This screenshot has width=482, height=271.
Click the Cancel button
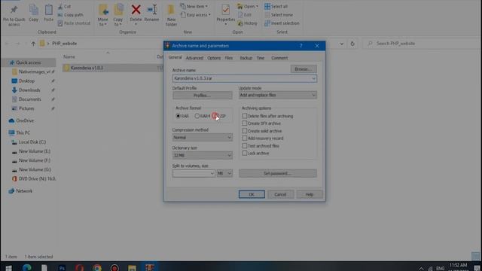point(280,194)
